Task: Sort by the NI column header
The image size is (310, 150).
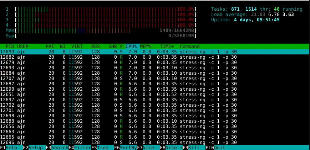Action: point(62,47)
